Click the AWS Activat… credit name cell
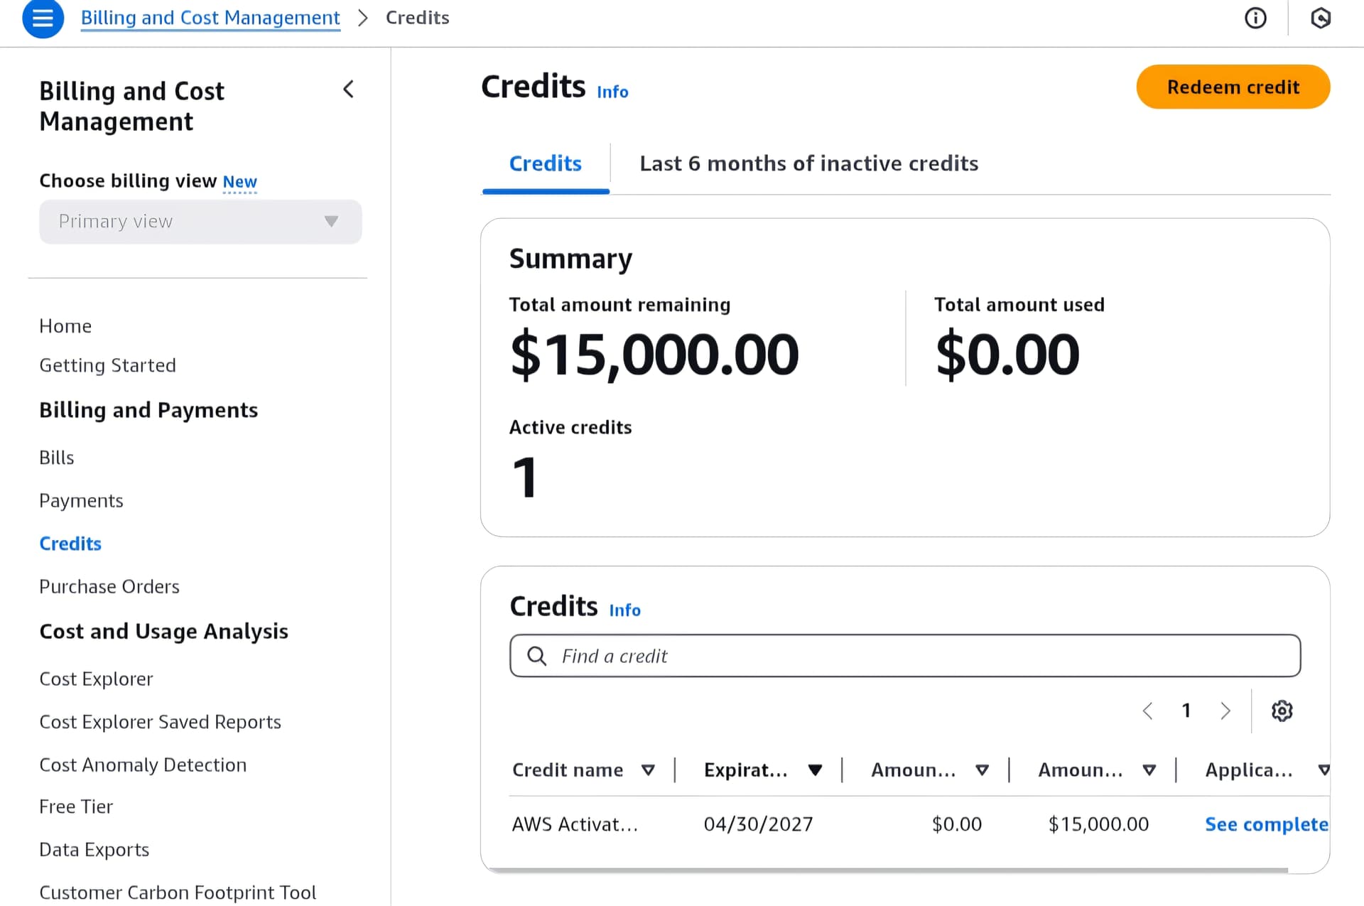The height and width of the screenshot is (906, 1364). [x=575, y=824]
